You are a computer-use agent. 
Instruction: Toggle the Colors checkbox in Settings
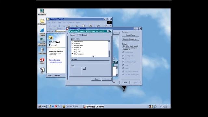tap(123, 68)
